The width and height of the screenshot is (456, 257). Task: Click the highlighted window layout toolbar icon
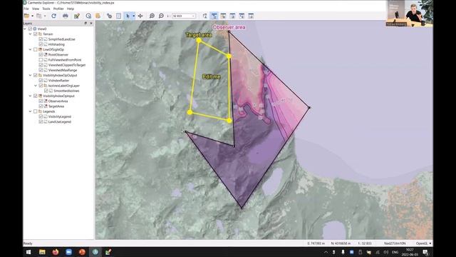[214, 16]
